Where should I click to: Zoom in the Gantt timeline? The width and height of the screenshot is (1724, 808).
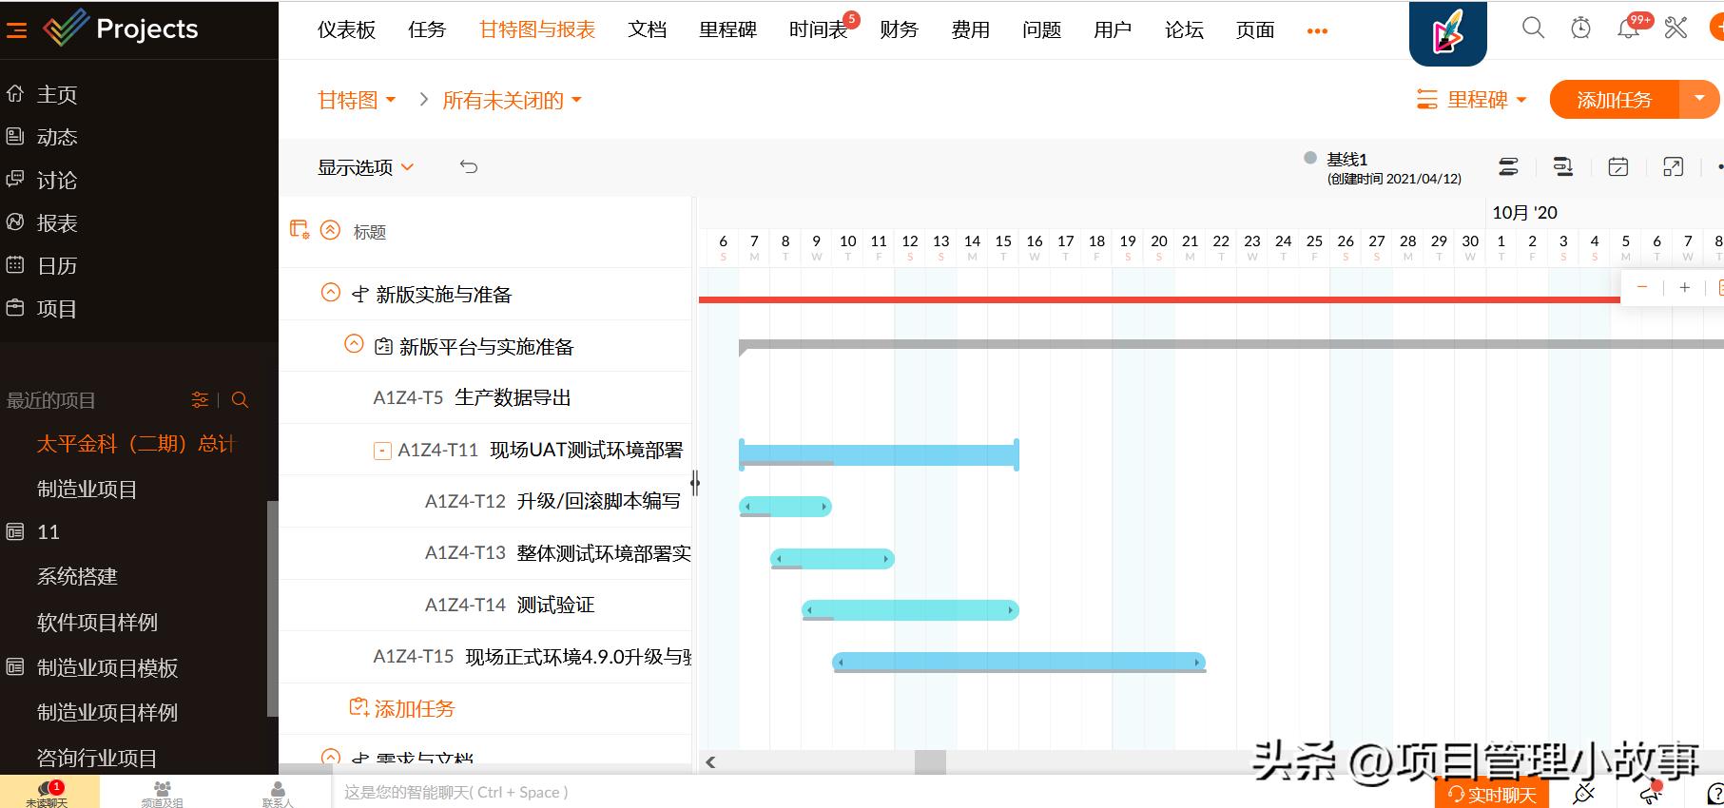tap(1684, 287)
